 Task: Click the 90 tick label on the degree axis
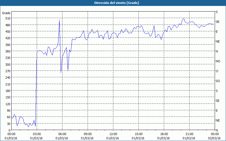point(9,111)
